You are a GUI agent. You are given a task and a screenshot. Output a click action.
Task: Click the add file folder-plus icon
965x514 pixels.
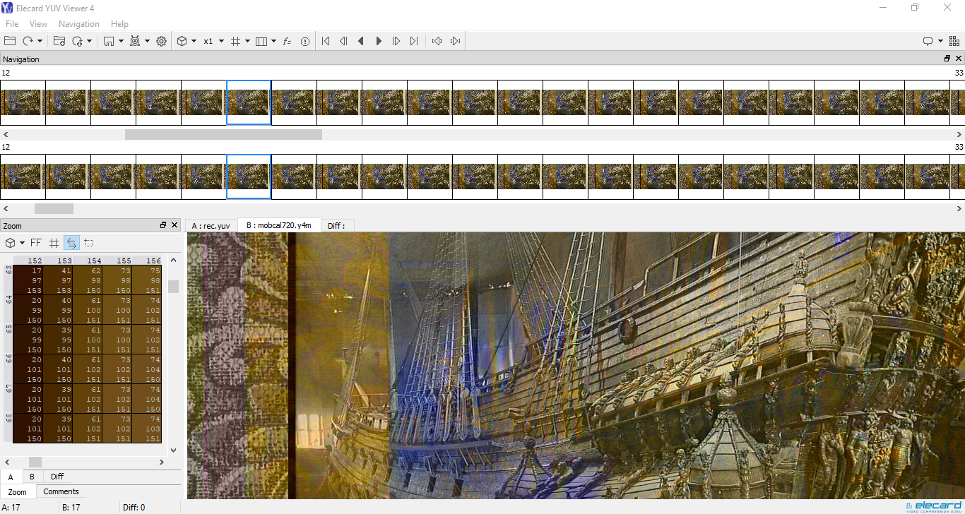(x=59, y=41)
